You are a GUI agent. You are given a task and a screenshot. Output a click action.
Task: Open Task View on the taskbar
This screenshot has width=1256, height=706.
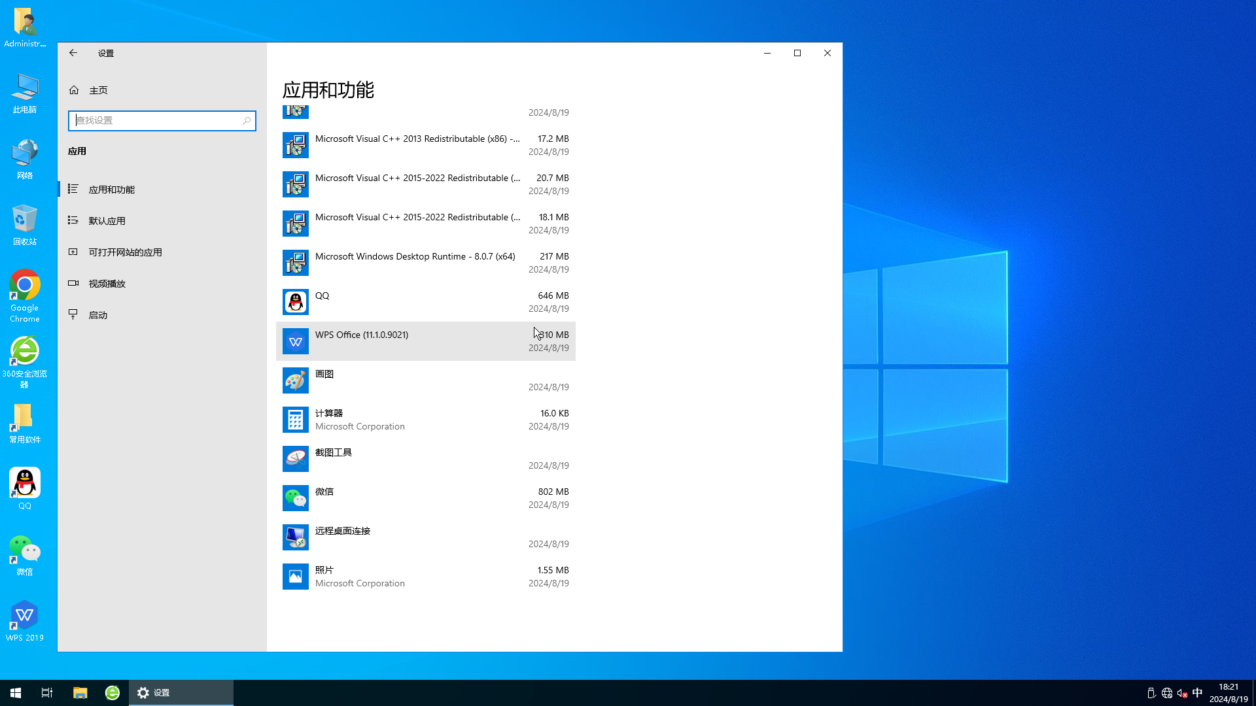click(47, 693)
